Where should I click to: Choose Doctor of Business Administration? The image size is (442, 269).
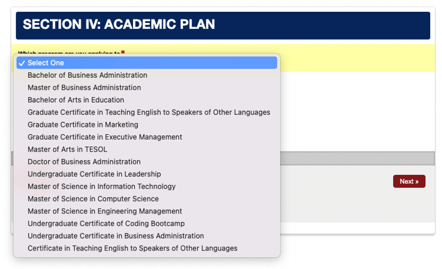pyautogui.click(x=147, y=162)
